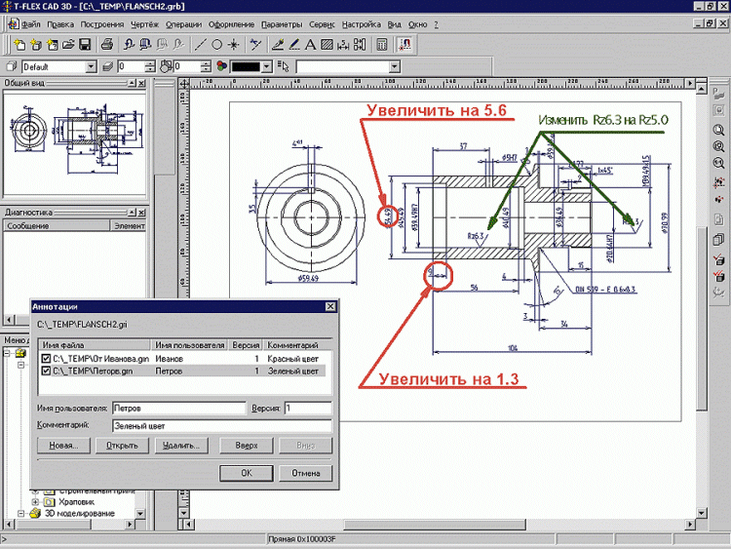This screenshot has height=549, width=731.
Task: Select the text tool marked A
Action: click(x=310, y=45)
